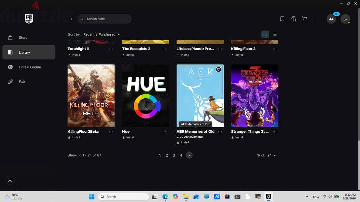
Task: Open AER Memories of Old options menu
Action: 220,132
